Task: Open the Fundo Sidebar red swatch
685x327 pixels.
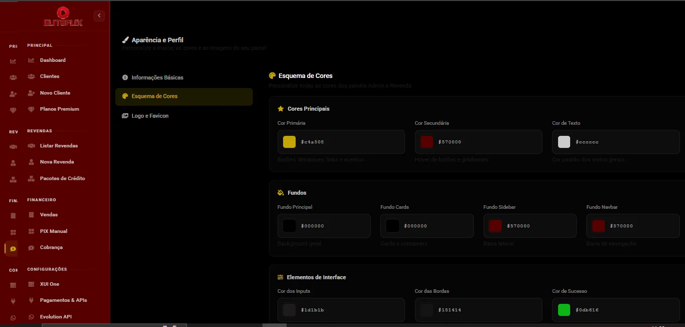Action: click(x=495, y=226)
